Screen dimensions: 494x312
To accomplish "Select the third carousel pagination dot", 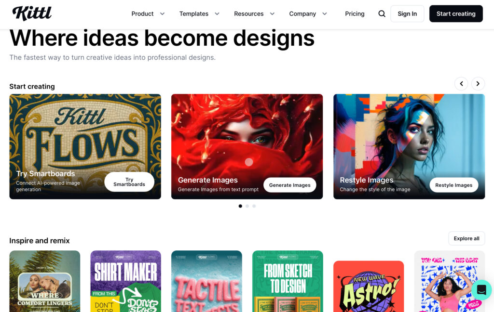I will point(254,206).
